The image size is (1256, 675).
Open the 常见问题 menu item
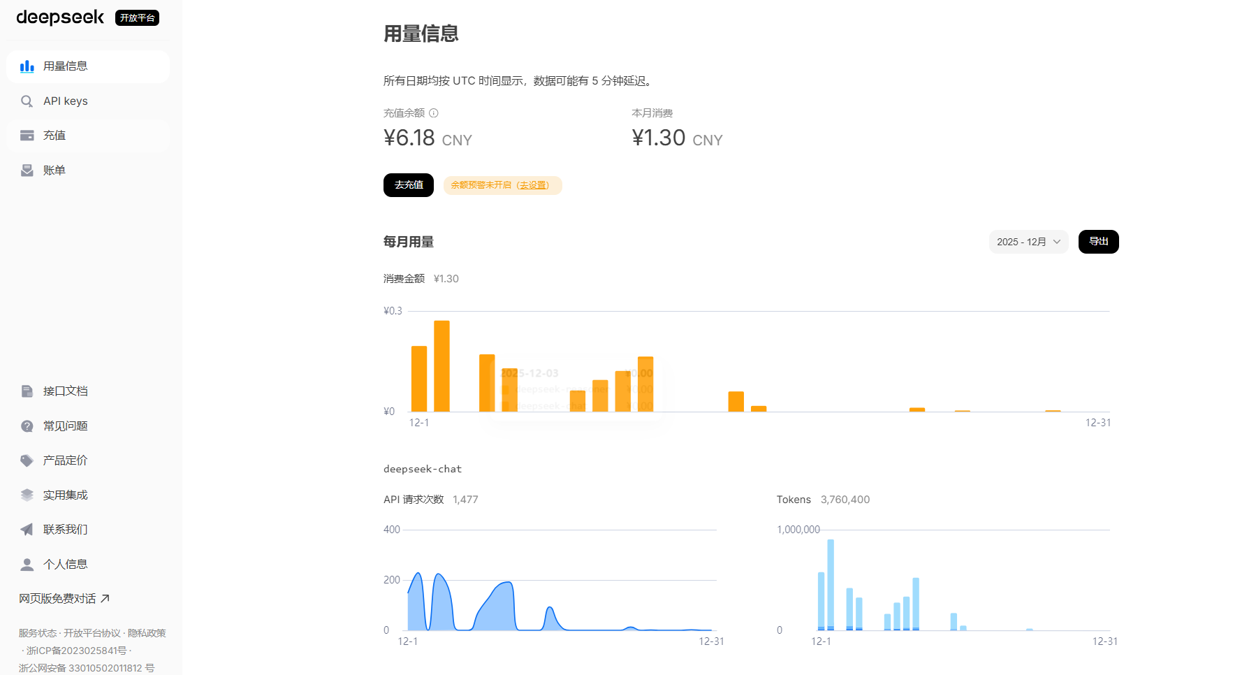(88, 426)
